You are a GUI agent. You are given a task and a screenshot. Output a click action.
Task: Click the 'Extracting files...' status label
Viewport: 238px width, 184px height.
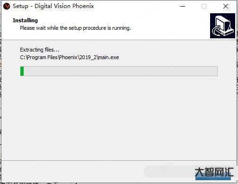(x=39, y=50)
